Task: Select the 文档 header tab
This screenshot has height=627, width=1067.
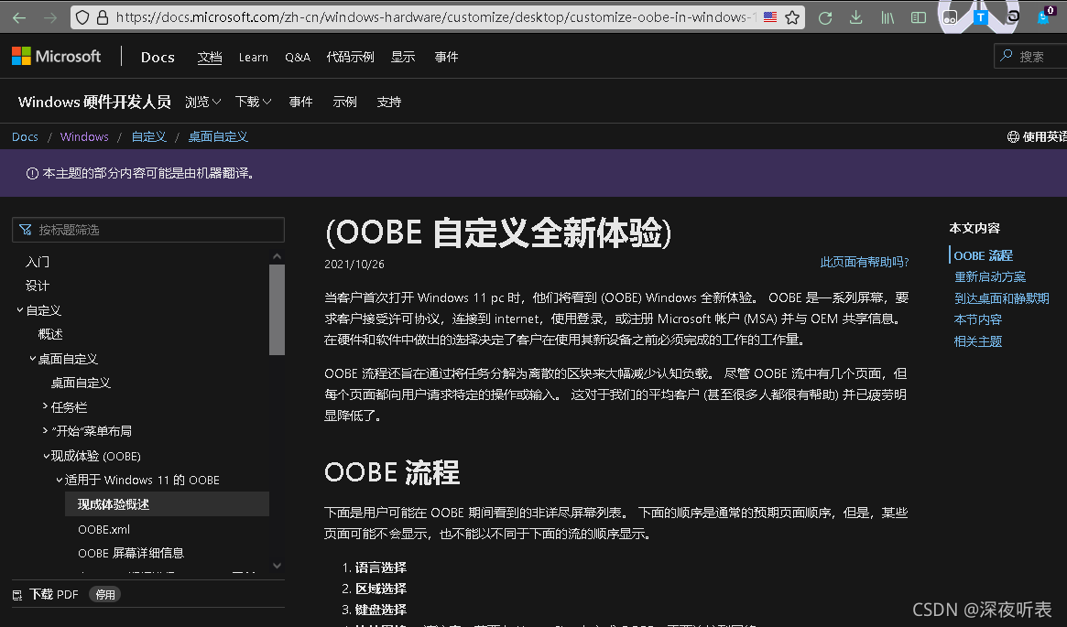Action: [210, 57]
